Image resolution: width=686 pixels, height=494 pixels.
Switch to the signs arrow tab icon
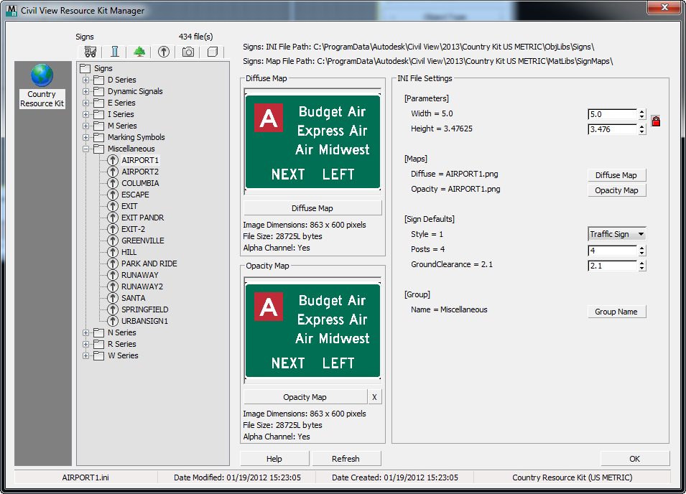click(x=164, y=52)
